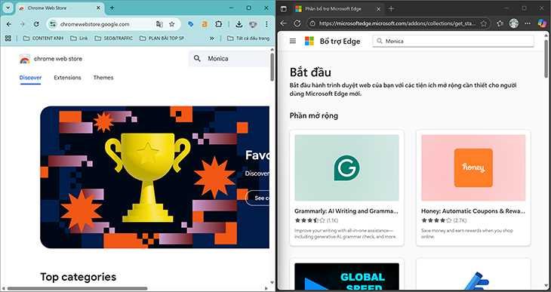View site information icon in Chrome address bar
This screenshot has width=551, height=292.
(x=53, y=24)
